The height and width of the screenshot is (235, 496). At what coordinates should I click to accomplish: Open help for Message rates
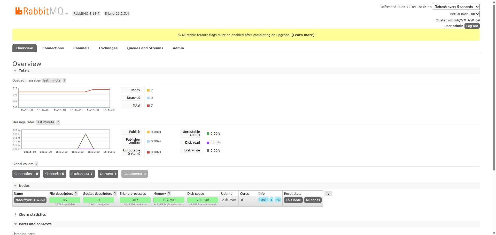pyautogui.click(x=58, y=122)
